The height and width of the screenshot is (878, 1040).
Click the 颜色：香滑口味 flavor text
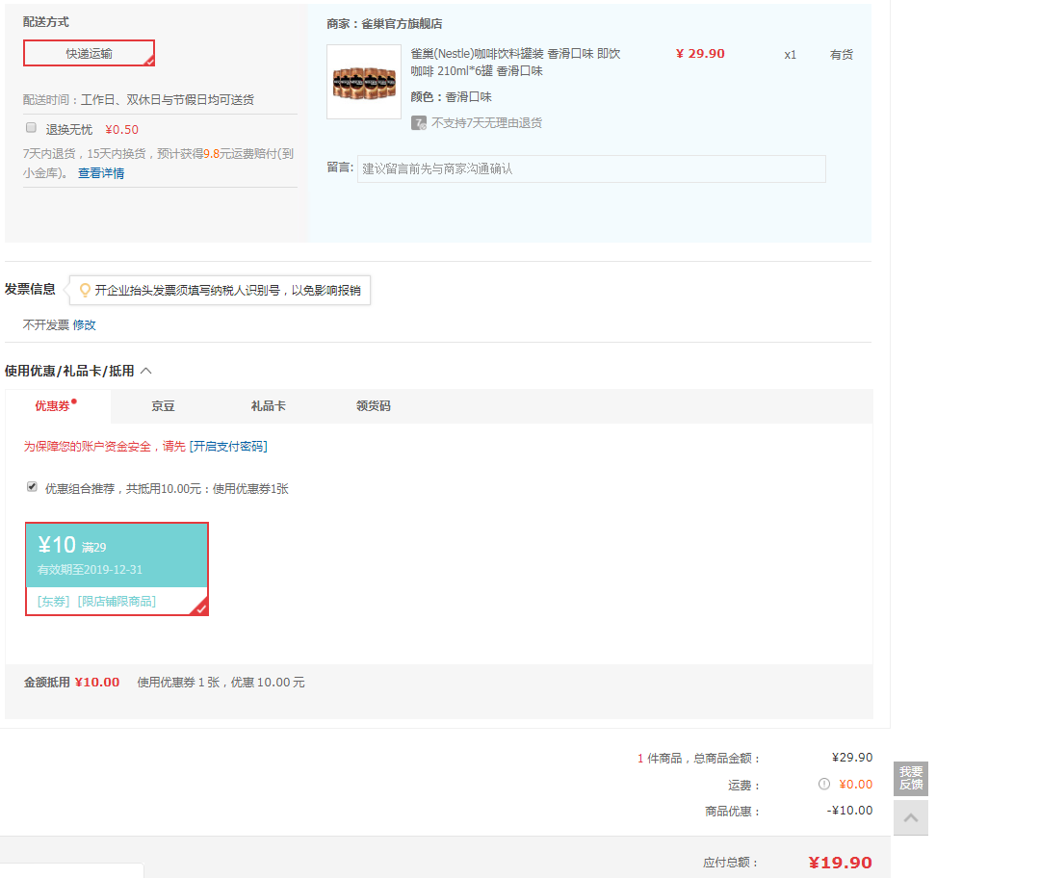coord(451,97)
